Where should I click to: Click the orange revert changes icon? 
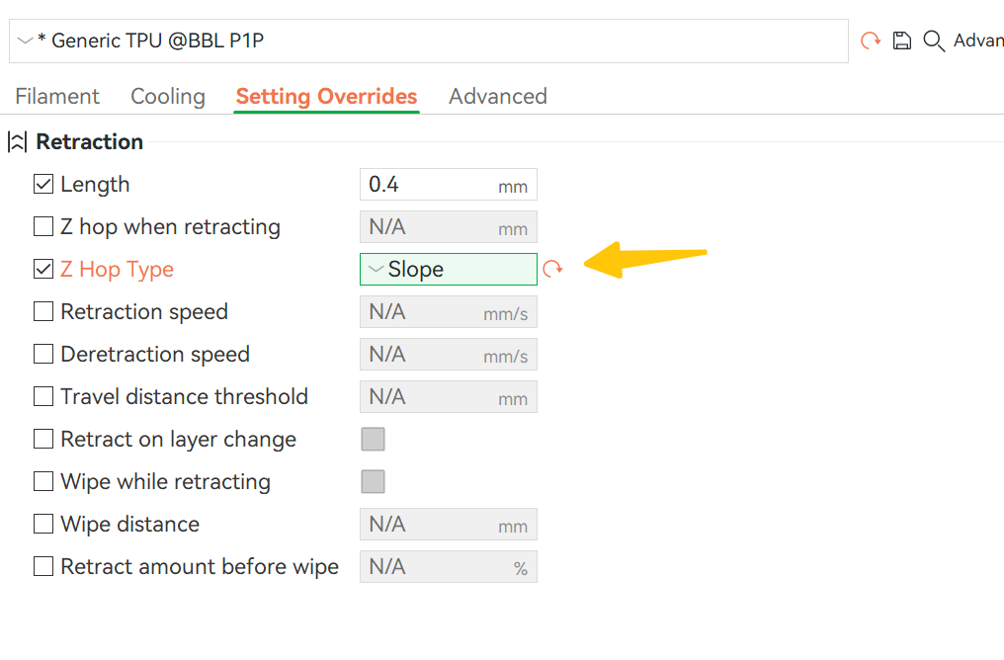pyautogui.click(x=871, y=41)
